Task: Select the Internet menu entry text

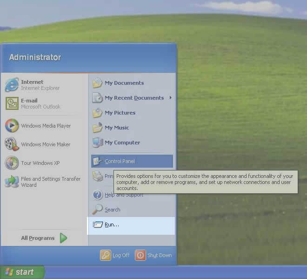Action: [x=32, y=82]
